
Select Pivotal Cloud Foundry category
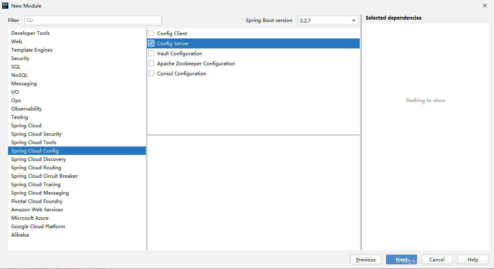[x=77, y=201]
